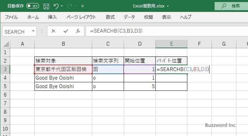Select row 5 header
This screenshot has width=248, height=136.
(5, 86)
